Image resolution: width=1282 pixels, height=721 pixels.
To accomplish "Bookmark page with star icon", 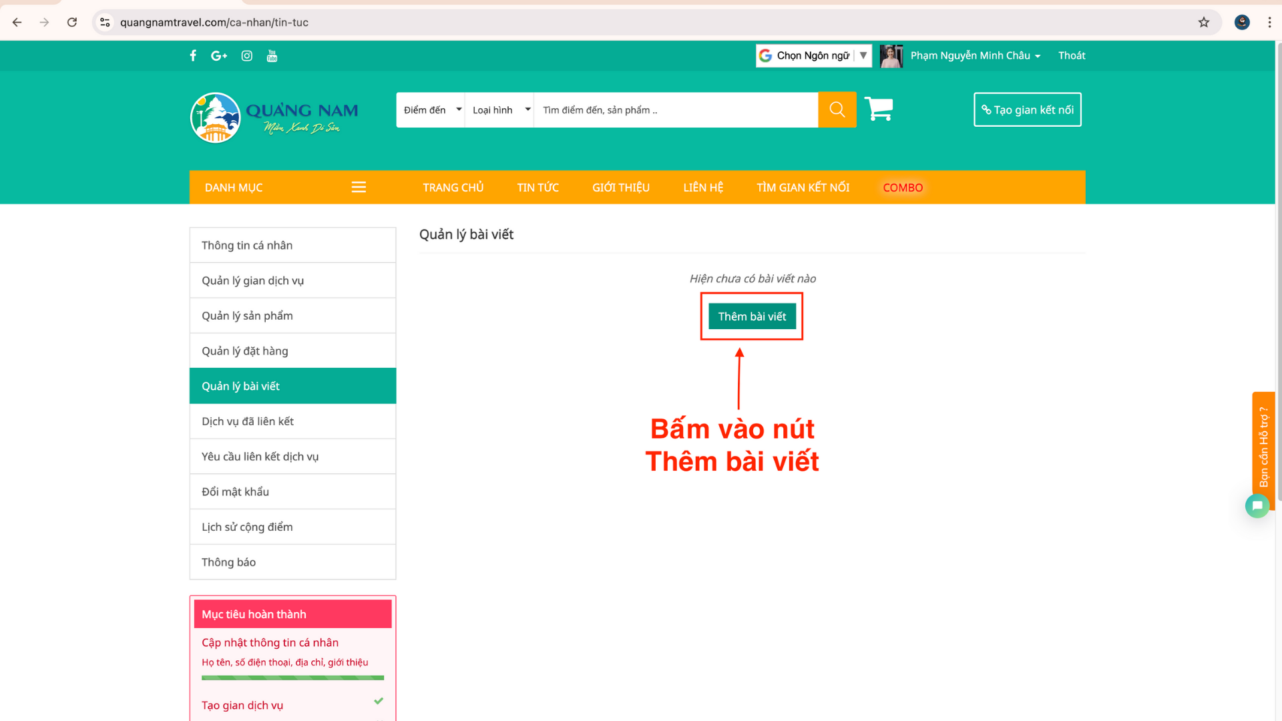I will (1203, 22).
